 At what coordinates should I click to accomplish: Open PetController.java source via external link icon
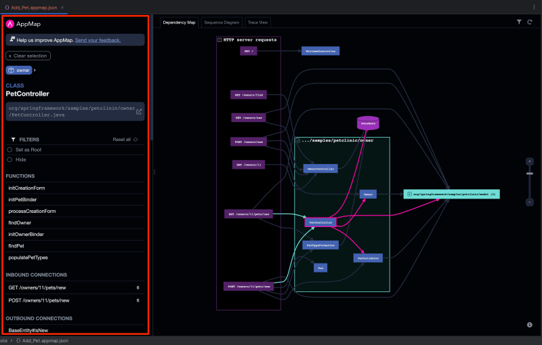point(139,112)
